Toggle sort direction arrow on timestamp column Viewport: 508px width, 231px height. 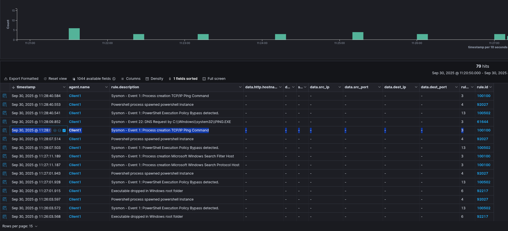coord(14,87)
